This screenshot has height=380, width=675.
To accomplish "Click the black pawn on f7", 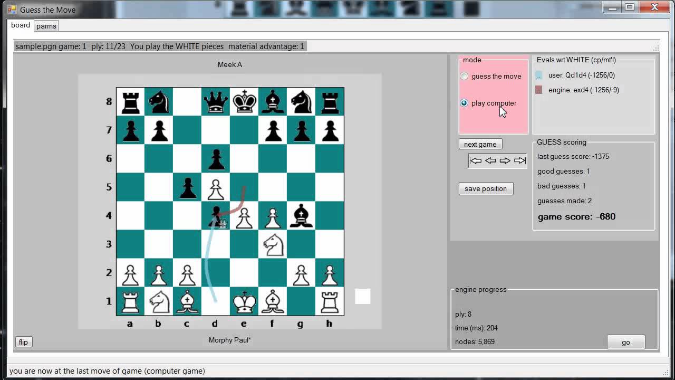I will (273, 130).
